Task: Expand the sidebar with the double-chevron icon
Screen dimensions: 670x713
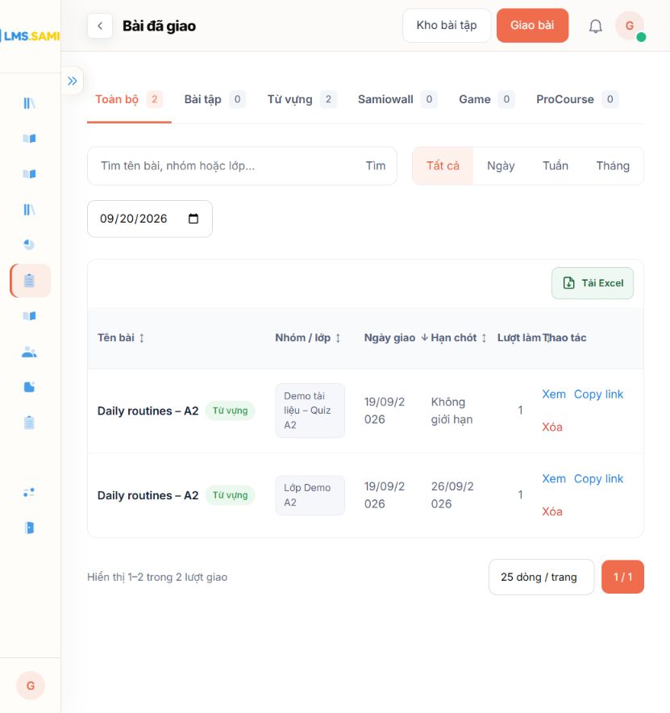Action: tap(73, 81)
